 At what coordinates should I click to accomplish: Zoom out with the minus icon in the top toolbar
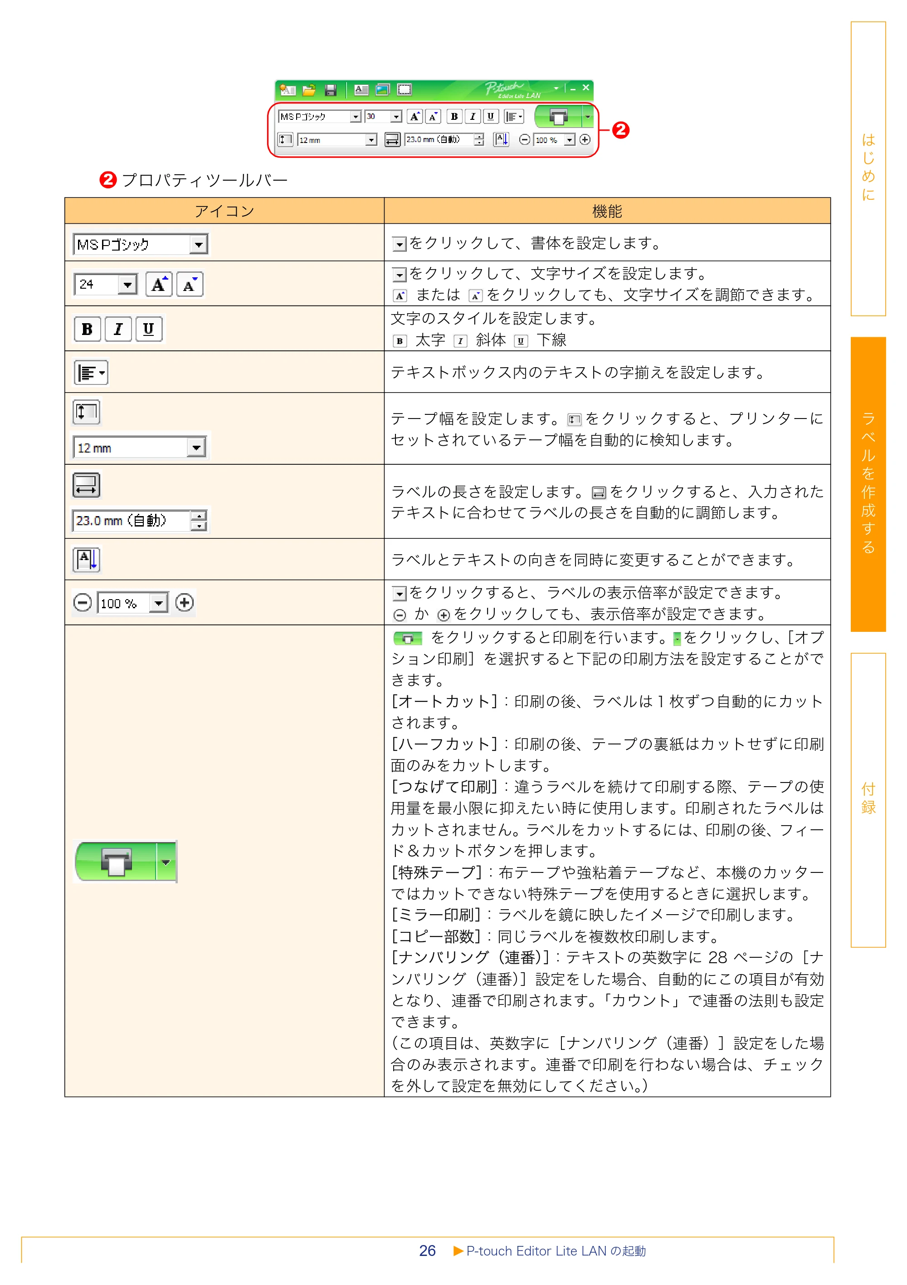tap(524, 140)
